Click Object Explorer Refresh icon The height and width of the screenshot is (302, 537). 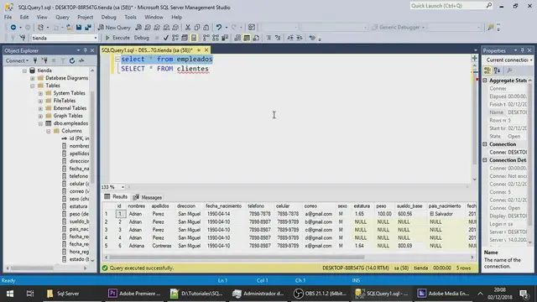pos(72,60)
